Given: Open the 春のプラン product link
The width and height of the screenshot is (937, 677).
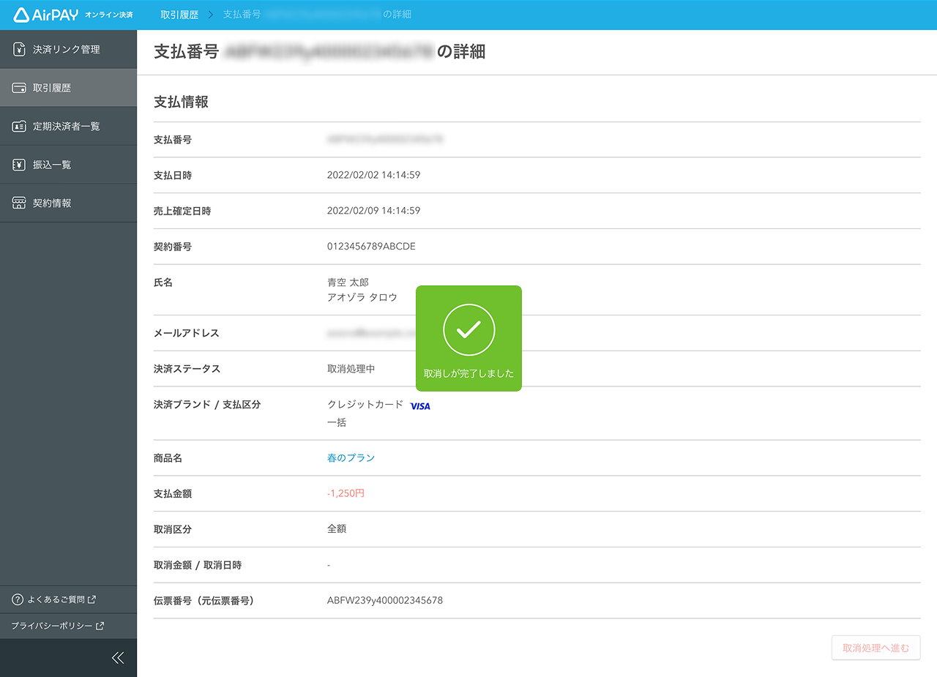Looking at the screenshot, I should [349, 457].
